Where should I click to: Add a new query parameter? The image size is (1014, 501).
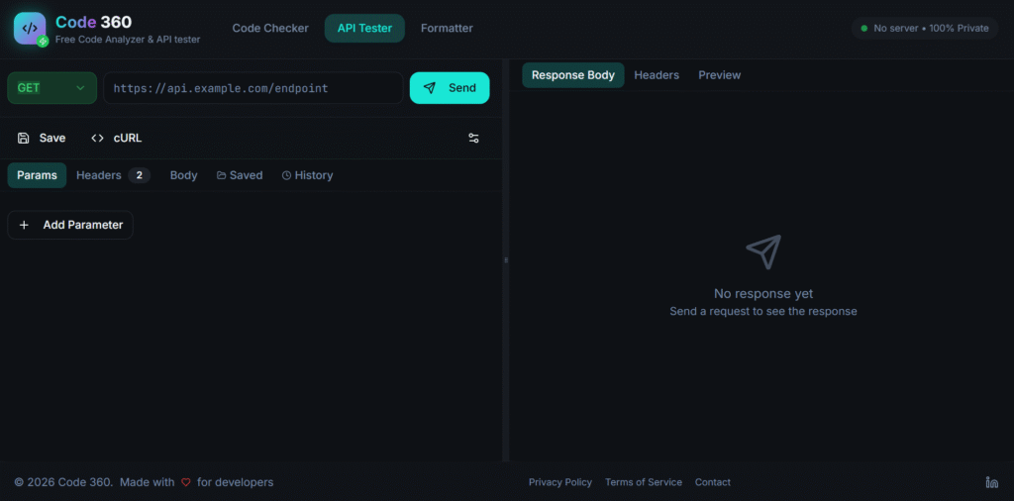(x=70, y=225)
